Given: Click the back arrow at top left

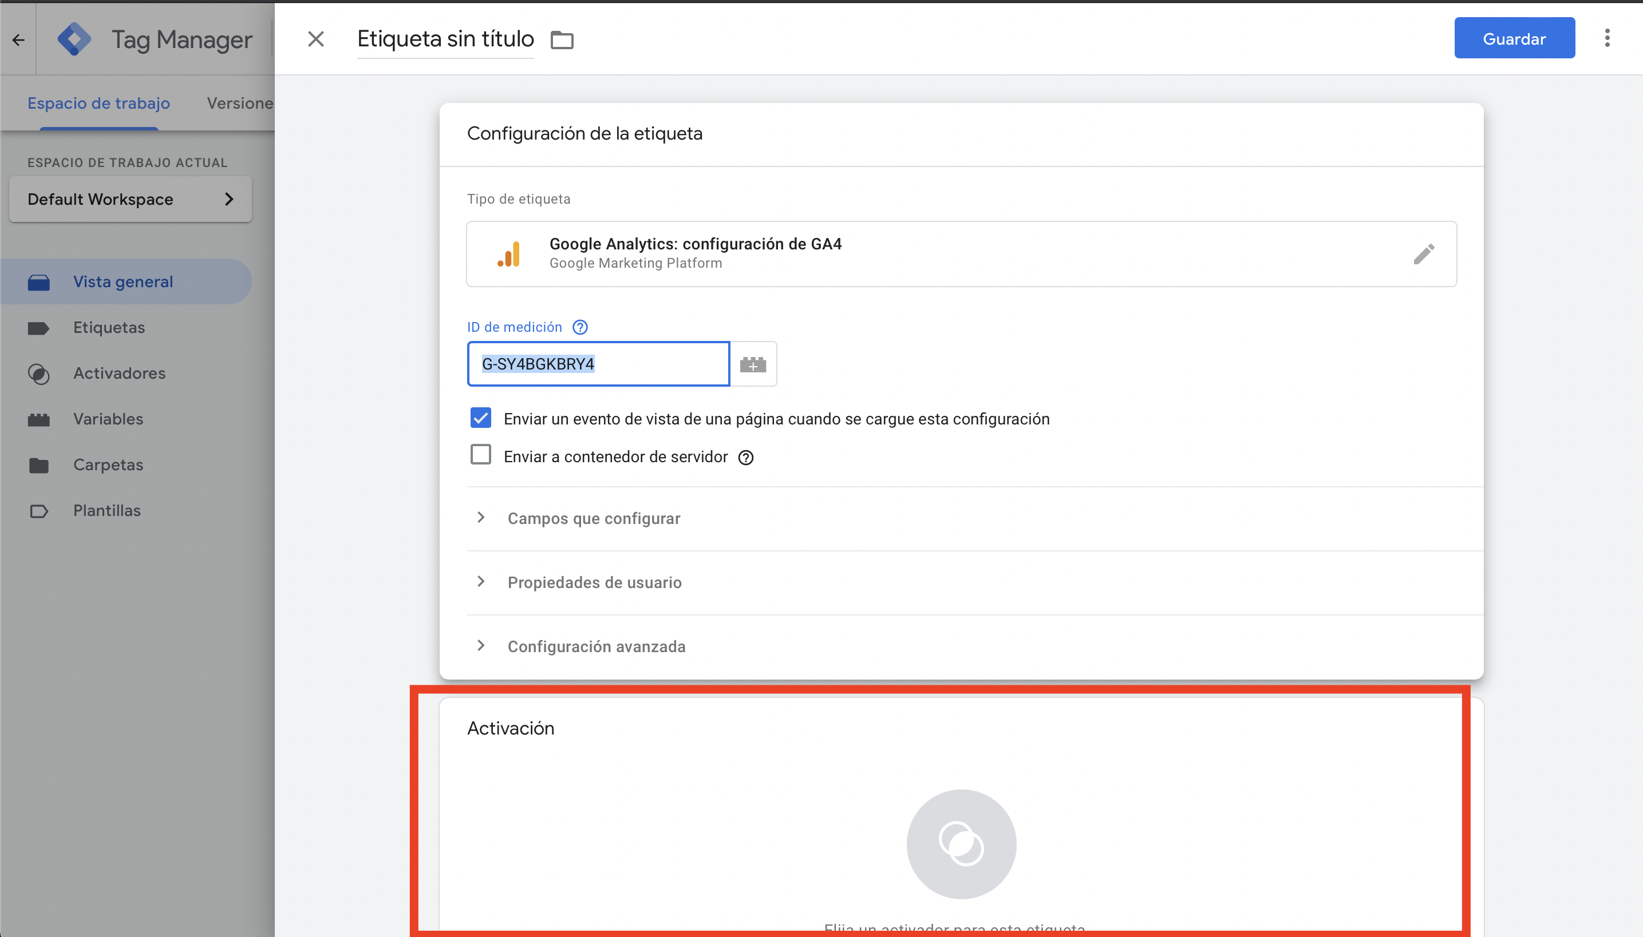Looking at the screenshot, I should tap(18, 40).
